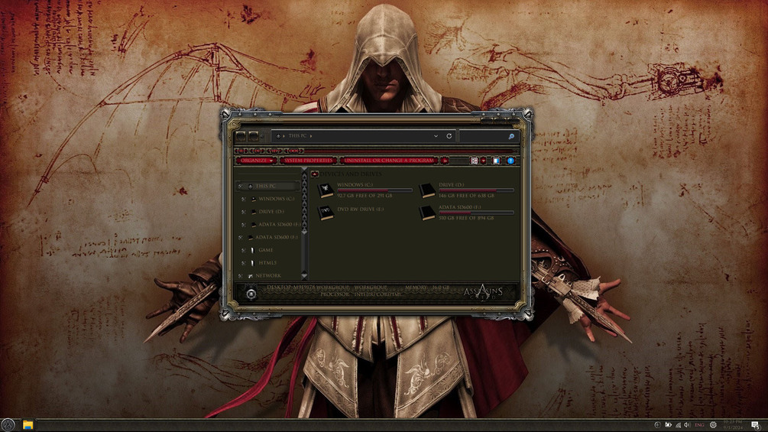This screenshot has height=432, width=768.
Task: Click the 'Devices and Drives' group header
Action: coord(351,174)
